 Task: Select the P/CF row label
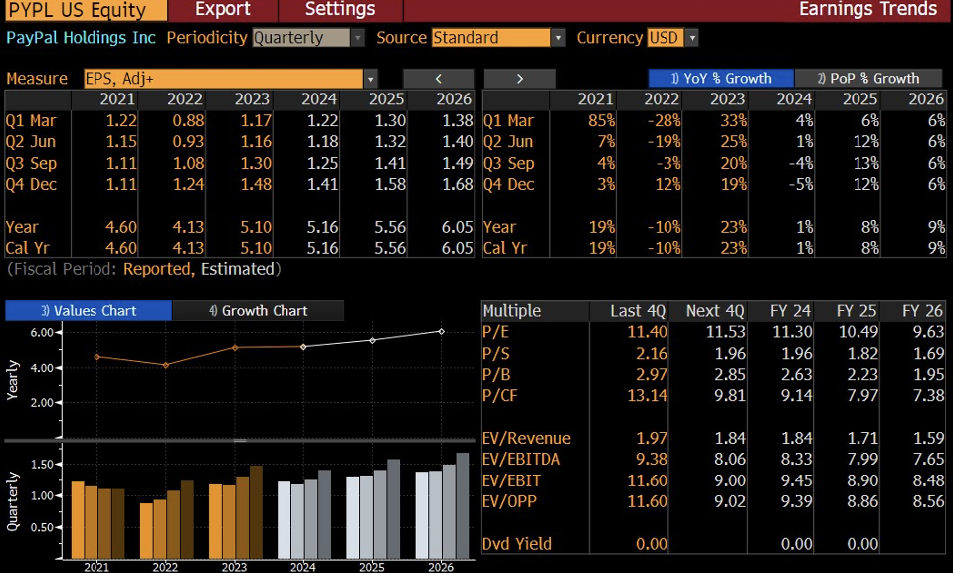point(500,396)
